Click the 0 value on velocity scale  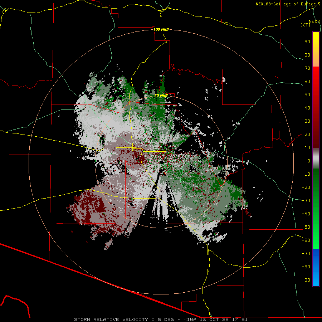point(309,161)
